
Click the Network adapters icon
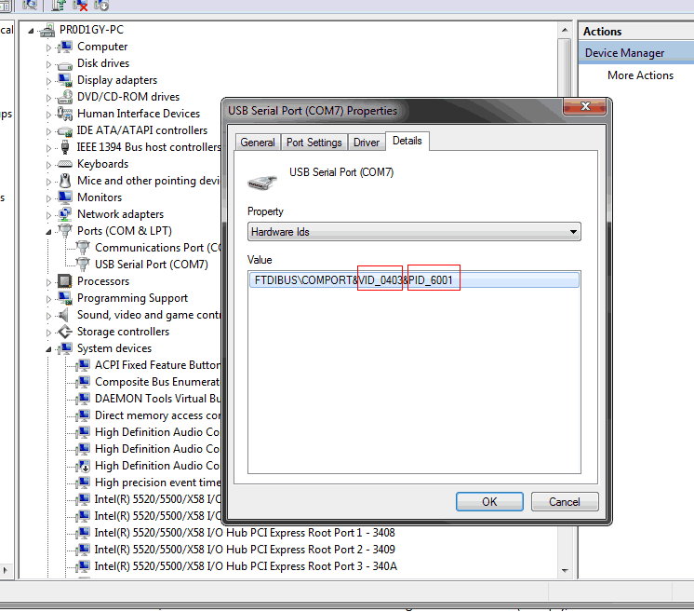coord(64,214)
